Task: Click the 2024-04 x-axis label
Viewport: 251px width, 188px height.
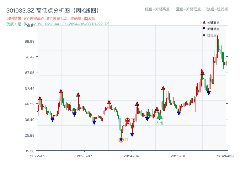Action: point(131,156)
